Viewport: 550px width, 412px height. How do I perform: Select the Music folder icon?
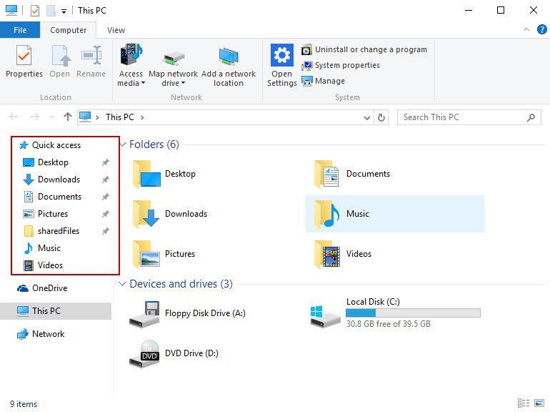(326, 214)
